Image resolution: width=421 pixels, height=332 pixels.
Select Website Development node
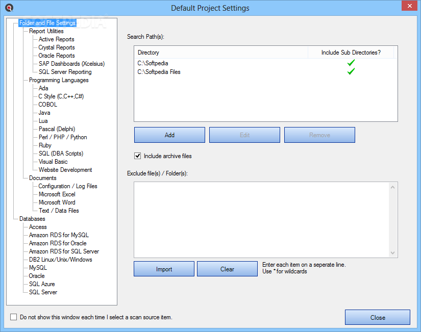[65, 170]
